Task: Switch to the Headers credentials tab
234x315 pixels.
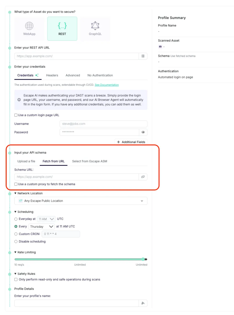Action: [52, 75]
